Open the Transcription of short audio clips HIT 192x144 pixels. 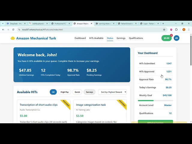click(39, 105)
